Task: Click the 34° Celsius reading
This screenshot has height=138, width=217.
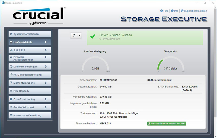Action: point(171,68)
